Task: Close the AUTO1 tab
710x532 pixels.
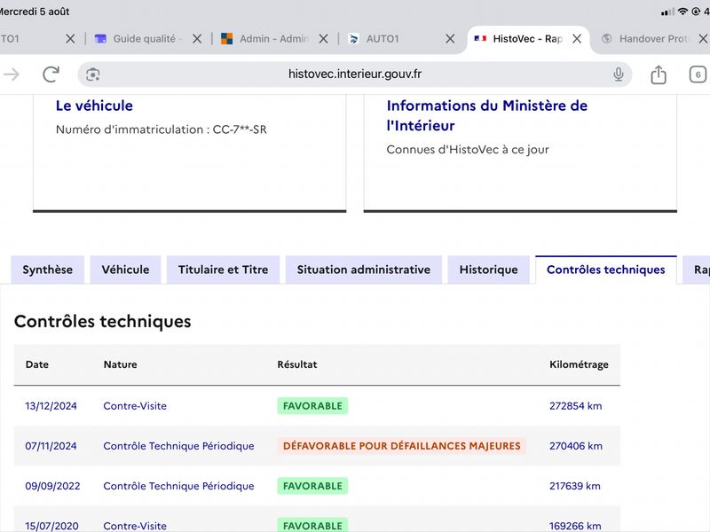Action: pos(450,39)
